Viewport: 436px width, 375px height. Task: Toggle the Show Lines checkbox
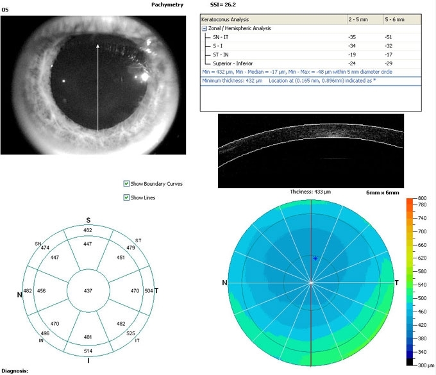[126, 197]
